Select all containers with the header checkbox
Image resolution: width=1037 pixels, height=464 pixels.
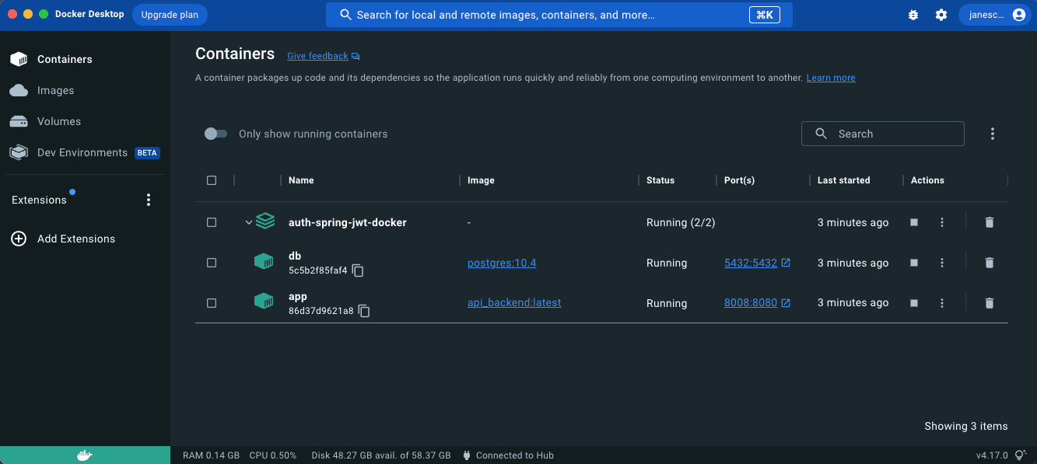click(x=212, y=180)
